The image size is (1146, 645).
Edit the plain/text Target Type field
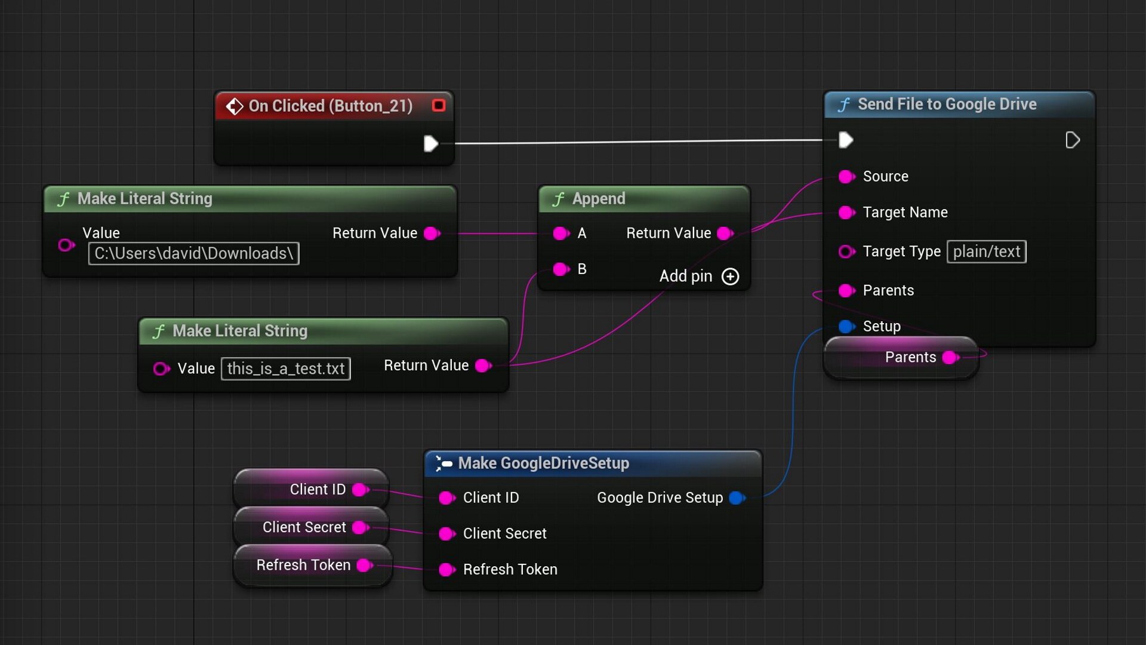point(986,251)
